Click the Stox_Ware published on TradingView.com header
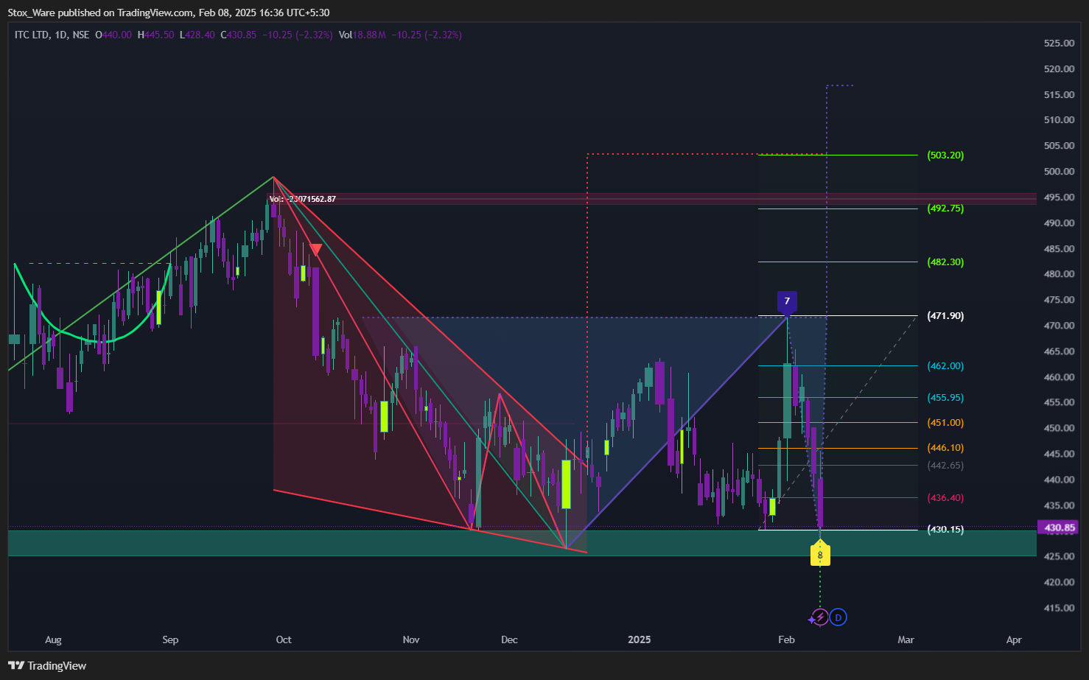 tap(169, 13)
